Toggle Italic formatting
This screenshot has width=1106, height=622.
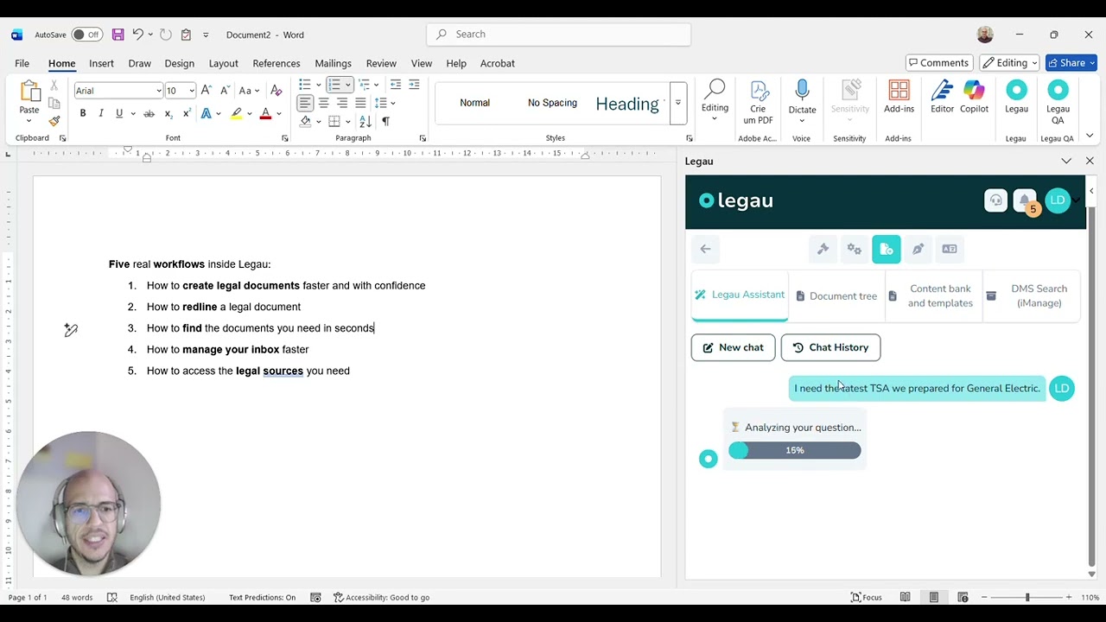[x=101, y=113]
